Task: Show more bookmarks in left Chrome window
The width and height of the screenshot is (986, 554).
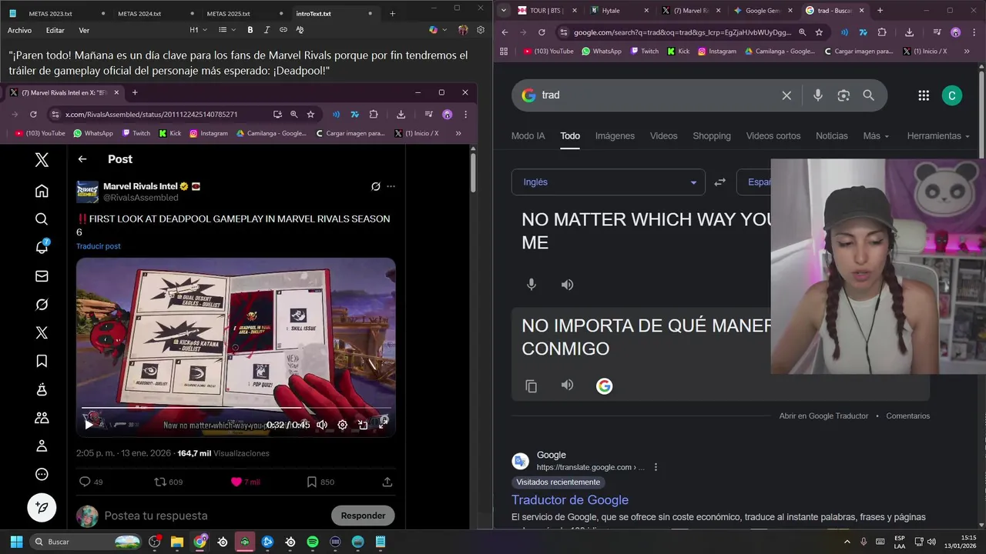Action: (x=458, y=133)
